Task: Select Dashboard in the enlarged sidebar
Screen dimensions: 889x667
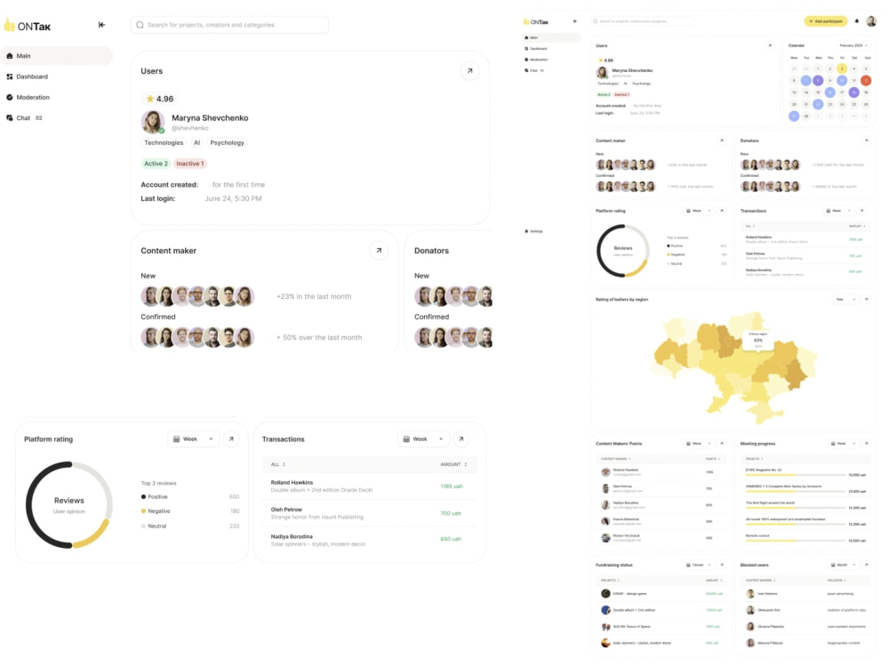Action: pos(28,76)
